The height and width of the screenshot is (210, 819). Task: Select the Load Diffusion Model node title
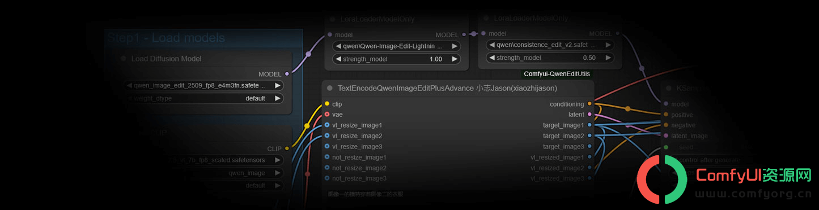coord(167,59)
